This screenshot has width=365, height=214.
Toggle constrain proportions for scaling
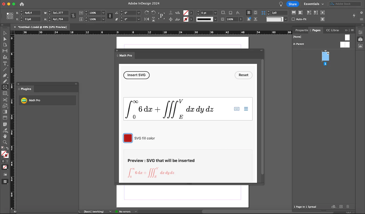pos(110,16)
